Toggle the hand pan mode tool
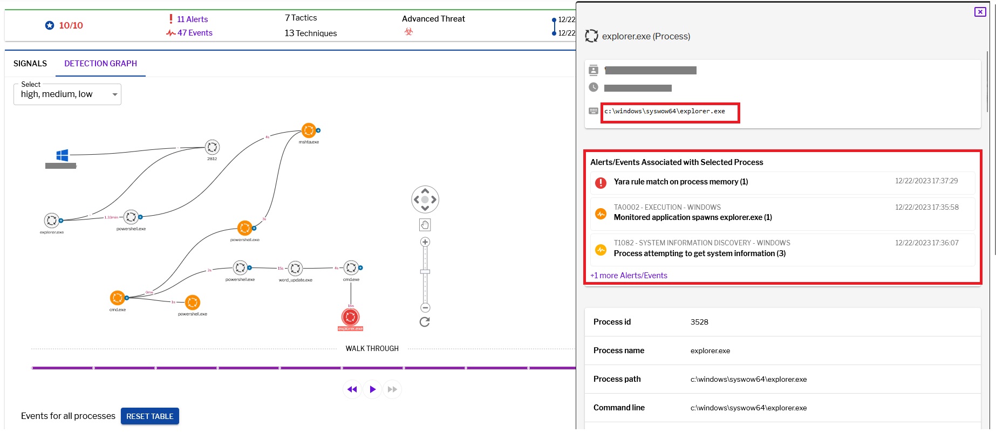 (x=425, y=225)
